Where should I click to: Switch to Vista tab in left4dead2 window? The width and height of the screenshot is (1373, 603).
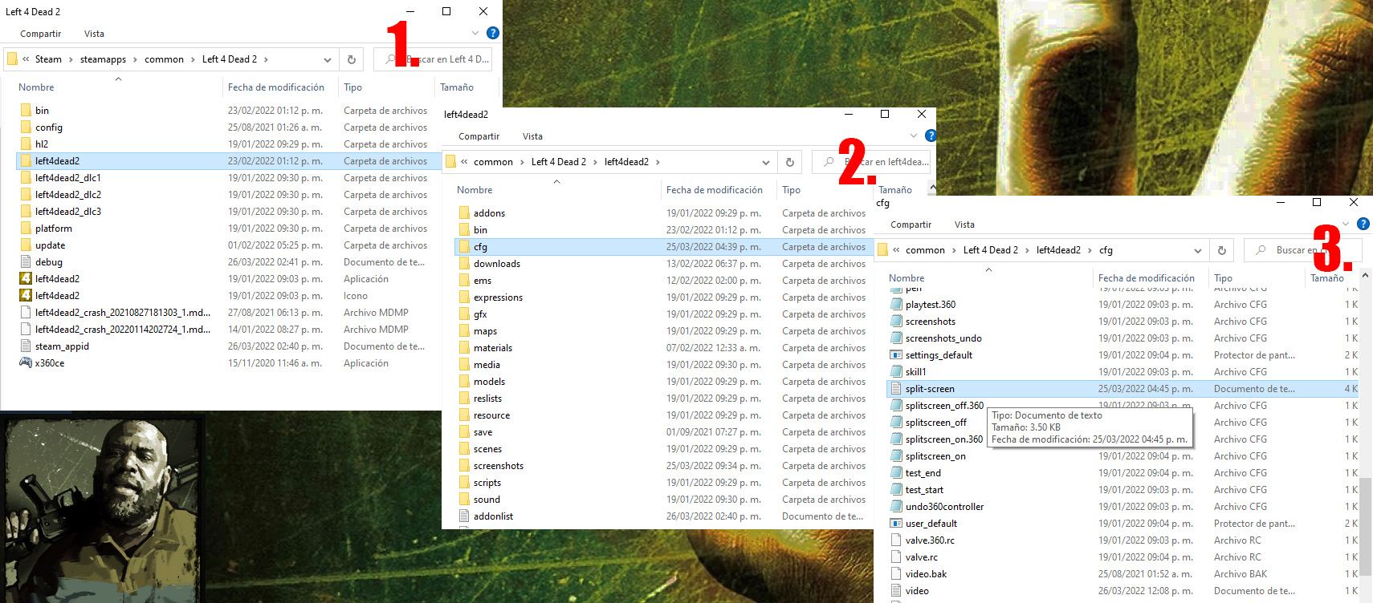point(532,136)
